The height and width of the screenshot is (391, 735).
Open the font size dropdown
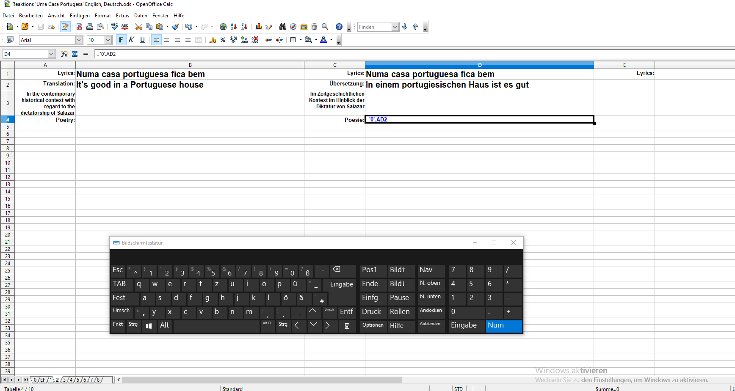coord(108,40)
